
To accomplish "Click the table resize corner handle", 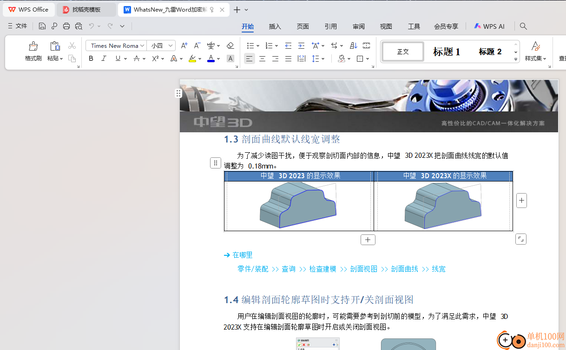I will pos(521,239).
